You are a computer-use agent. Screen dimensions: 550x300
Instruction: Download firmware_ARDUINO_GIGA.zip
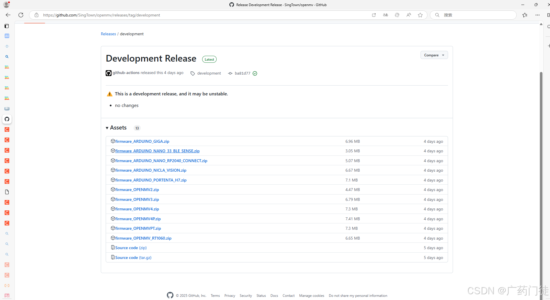[142, 141]
